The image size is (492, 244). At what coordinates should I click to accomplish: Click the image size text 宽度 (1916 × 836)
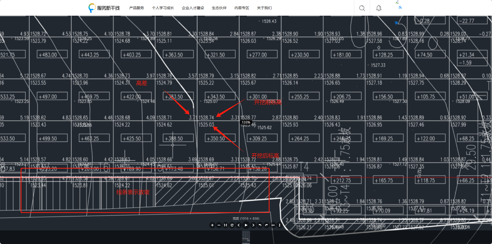click(x=246, y=218)
